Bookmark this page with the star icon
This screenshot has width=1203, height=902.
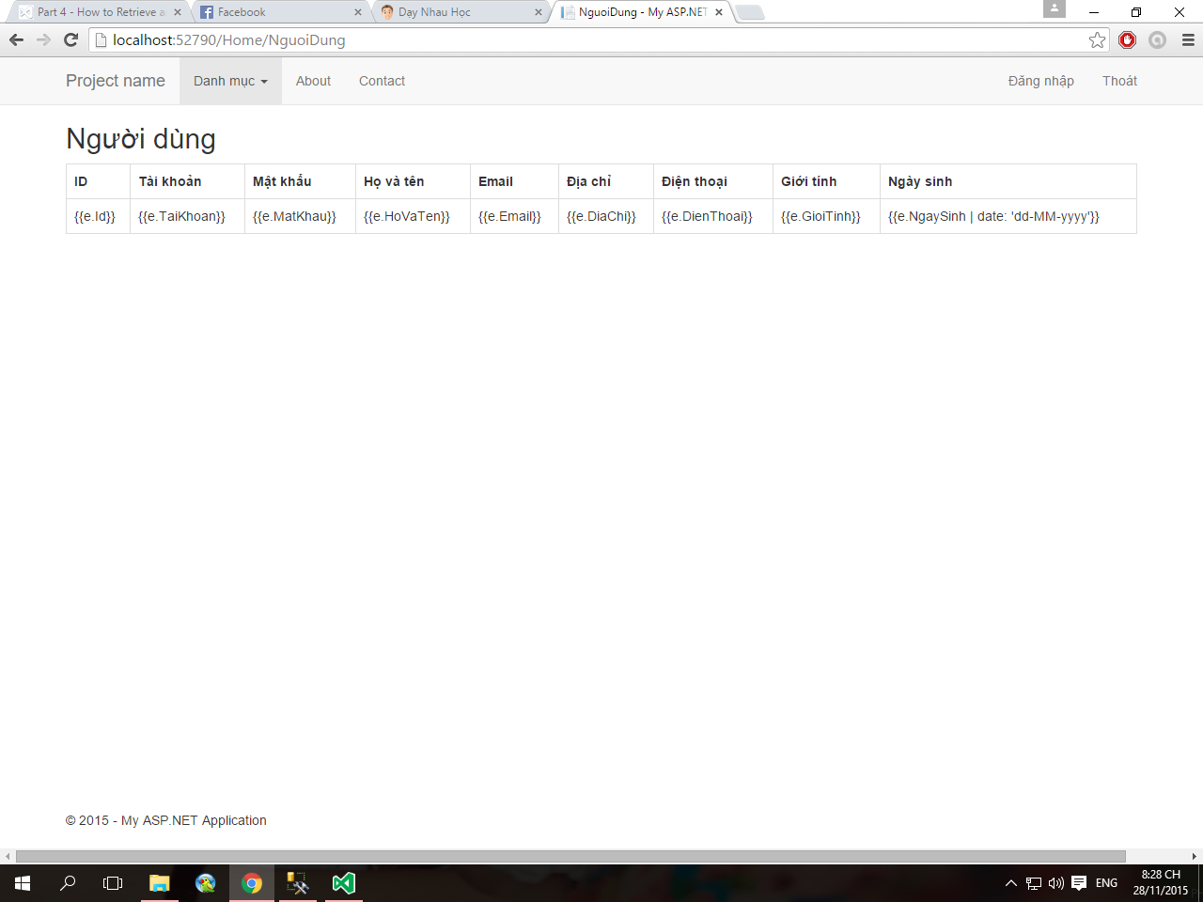tap(1097, 39)
